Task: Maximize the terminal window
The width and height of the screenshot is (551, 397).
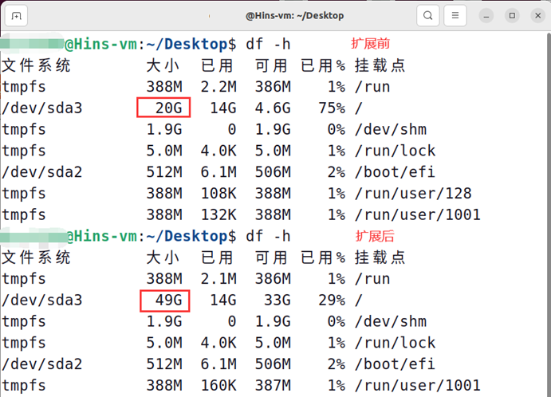Action: (512, 16)
